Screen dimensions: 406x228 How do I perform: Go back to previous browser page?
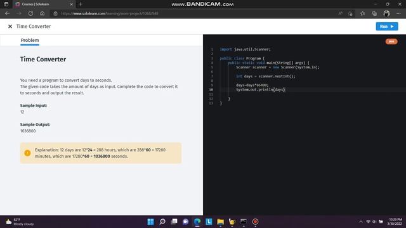tap(7, 13)
